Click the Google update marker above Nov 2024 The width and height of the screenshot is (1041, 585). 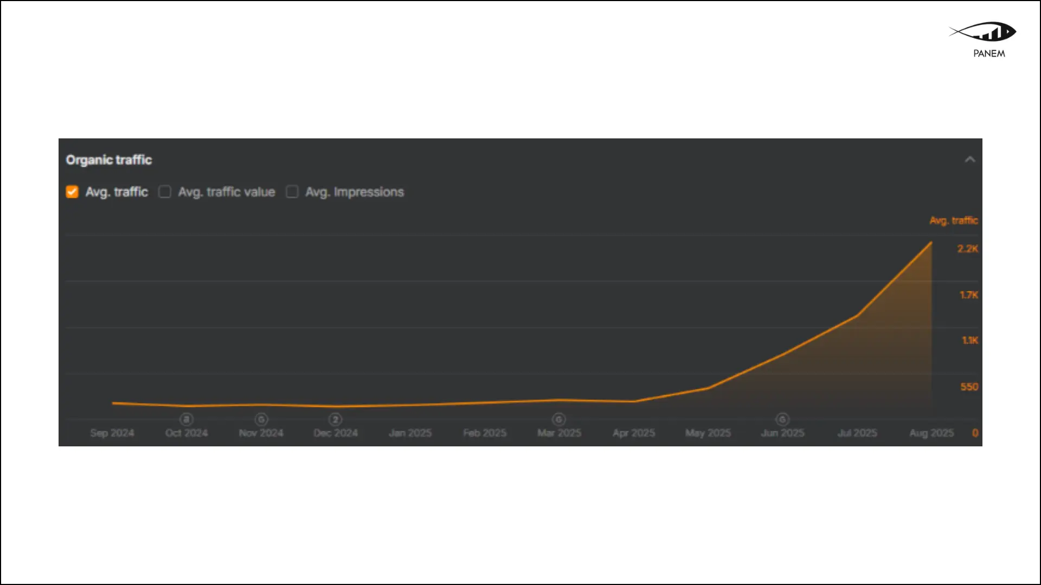click(261, 419)
